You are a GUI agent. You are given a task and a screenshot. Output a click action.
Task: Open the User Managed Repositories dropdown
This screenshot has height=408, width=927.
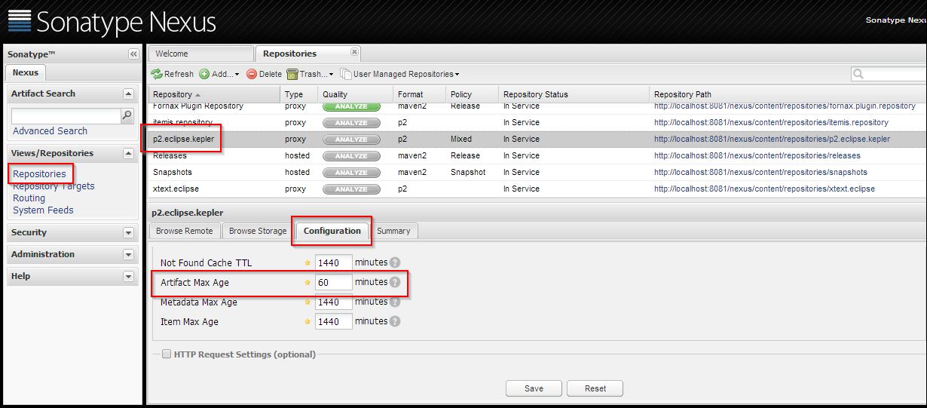[x=399, y=74]
